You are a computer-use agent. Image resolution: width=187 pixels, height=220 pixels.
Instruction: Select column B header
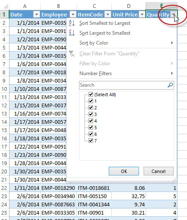[58, 6]
